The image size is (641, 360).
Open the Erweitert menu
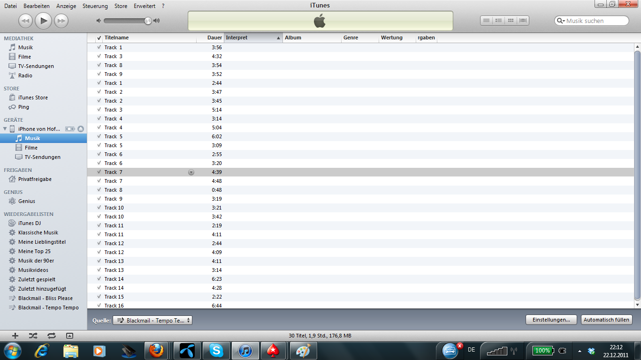pyautogui.click(x=145, y=6)
